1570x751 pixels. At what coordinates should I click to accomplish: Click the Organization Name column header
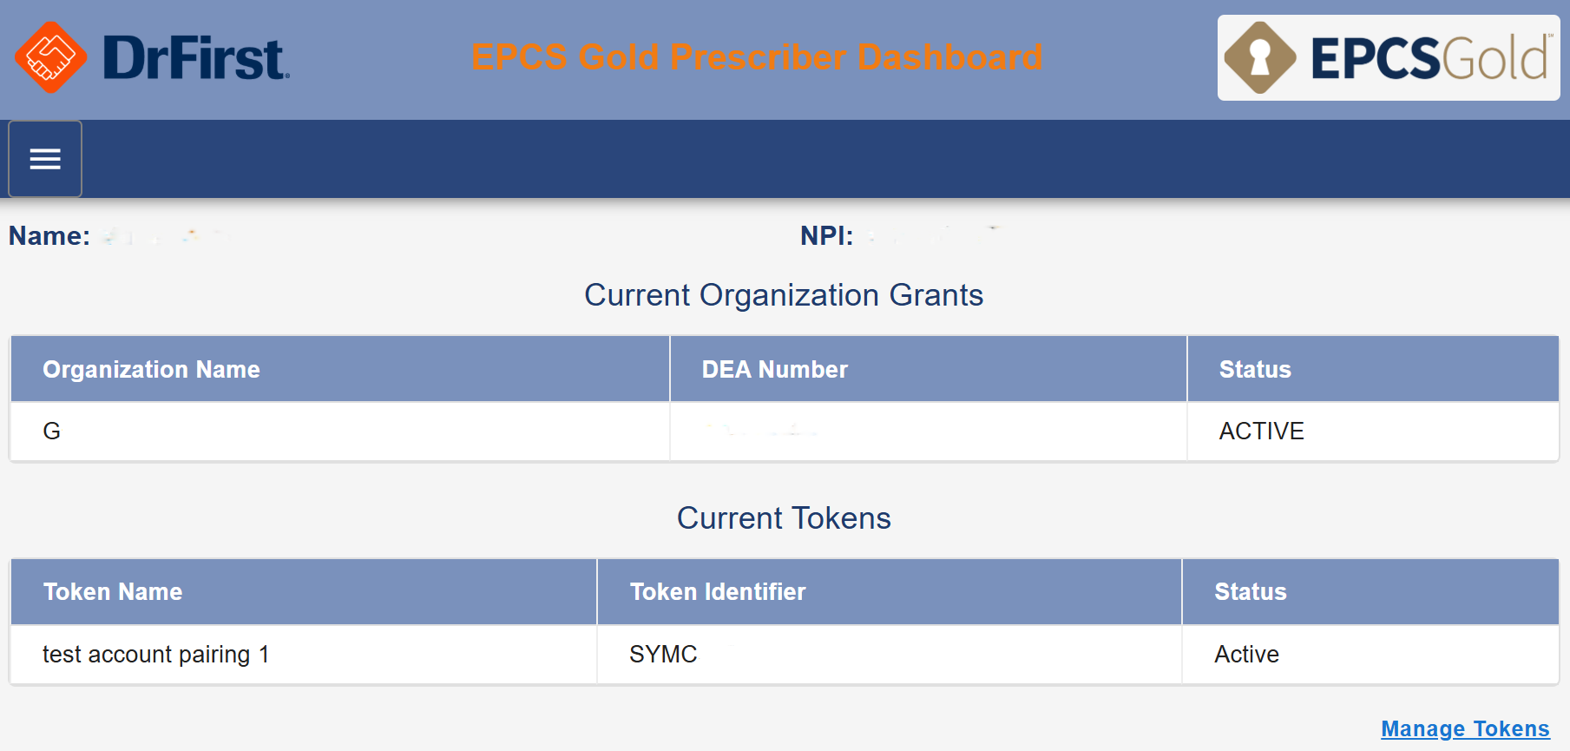tap(151, 370)
